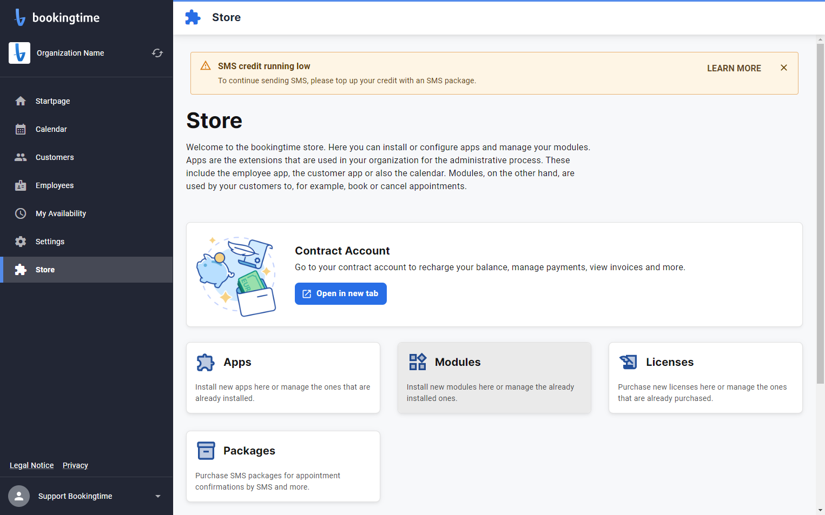Click the Store puzzle icon in sidebar

(x=21, y=270)
